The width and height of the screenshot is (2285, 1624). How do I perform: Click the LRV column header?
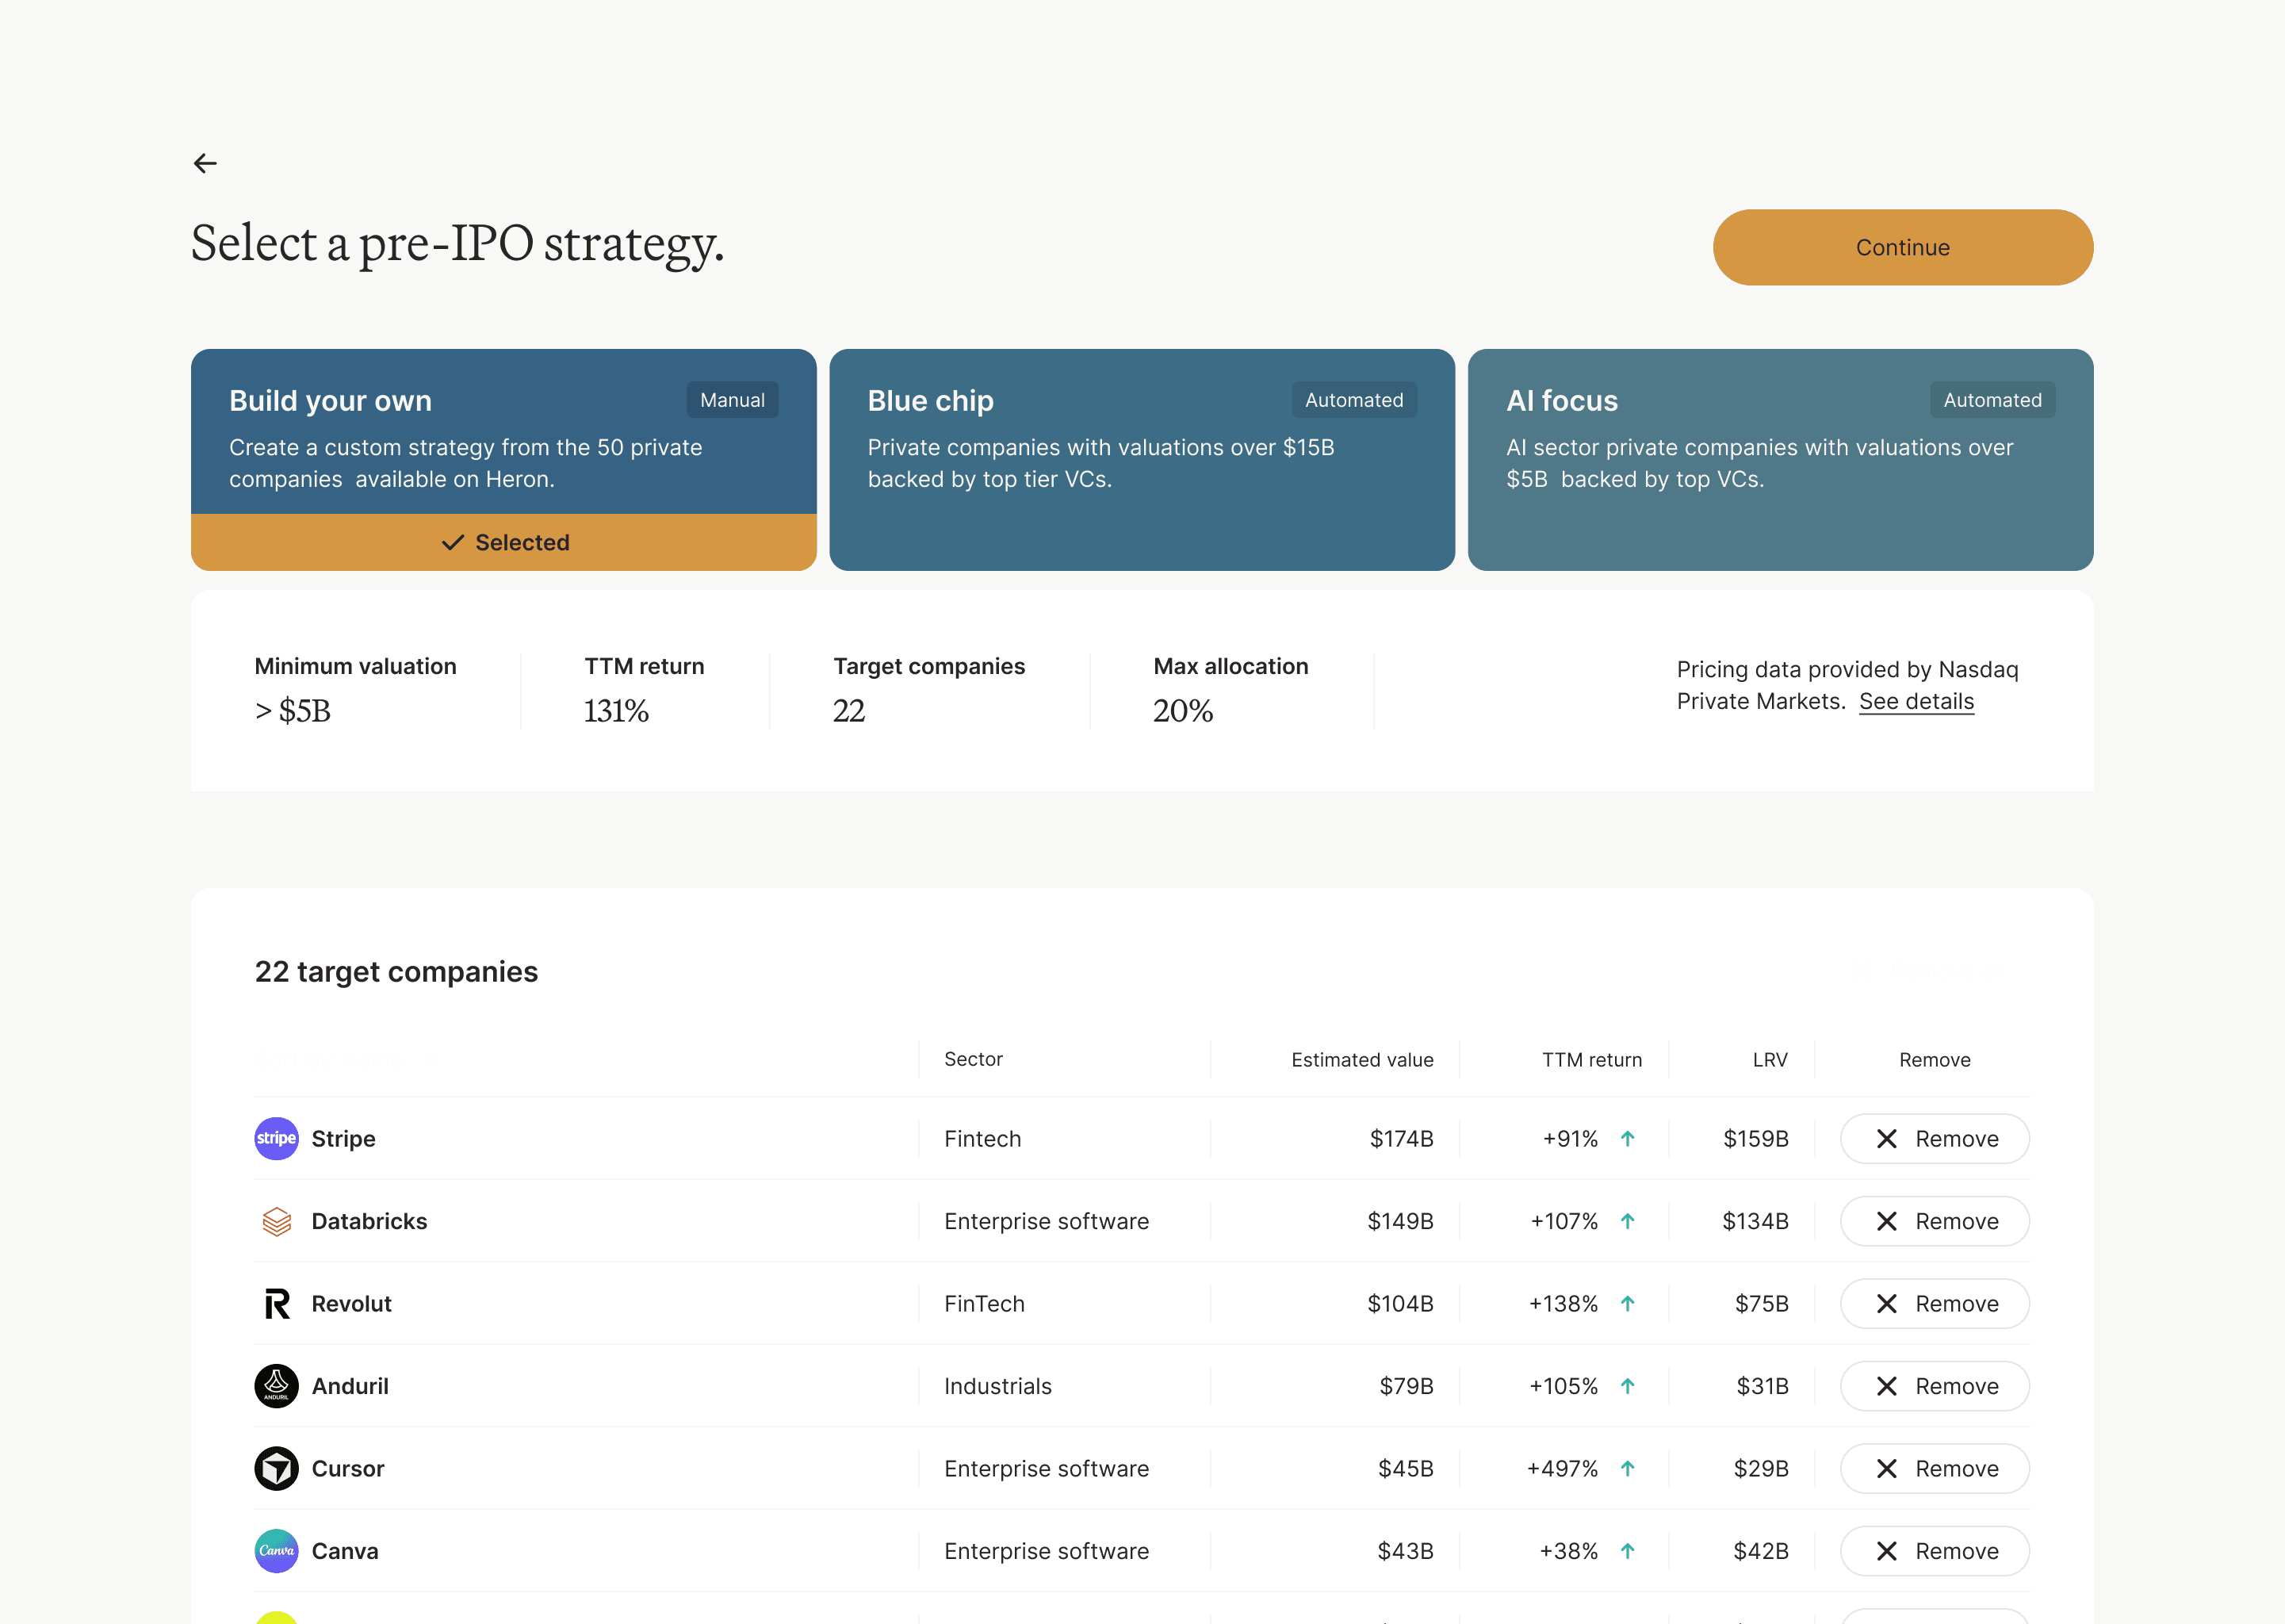[x=1770, y=1060]
